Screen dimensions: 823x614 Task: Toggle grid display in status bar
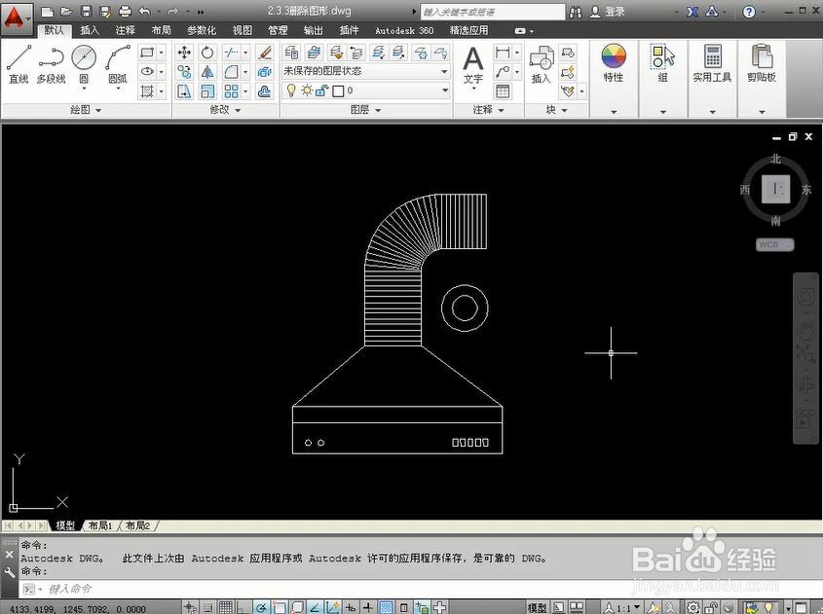coord(226,608)
